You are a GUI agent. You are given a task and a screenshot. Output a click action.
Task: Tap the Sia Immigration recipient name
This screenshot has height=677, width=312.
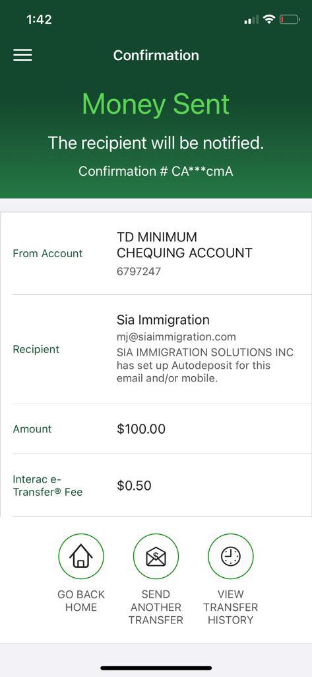[x=163, y=320]
